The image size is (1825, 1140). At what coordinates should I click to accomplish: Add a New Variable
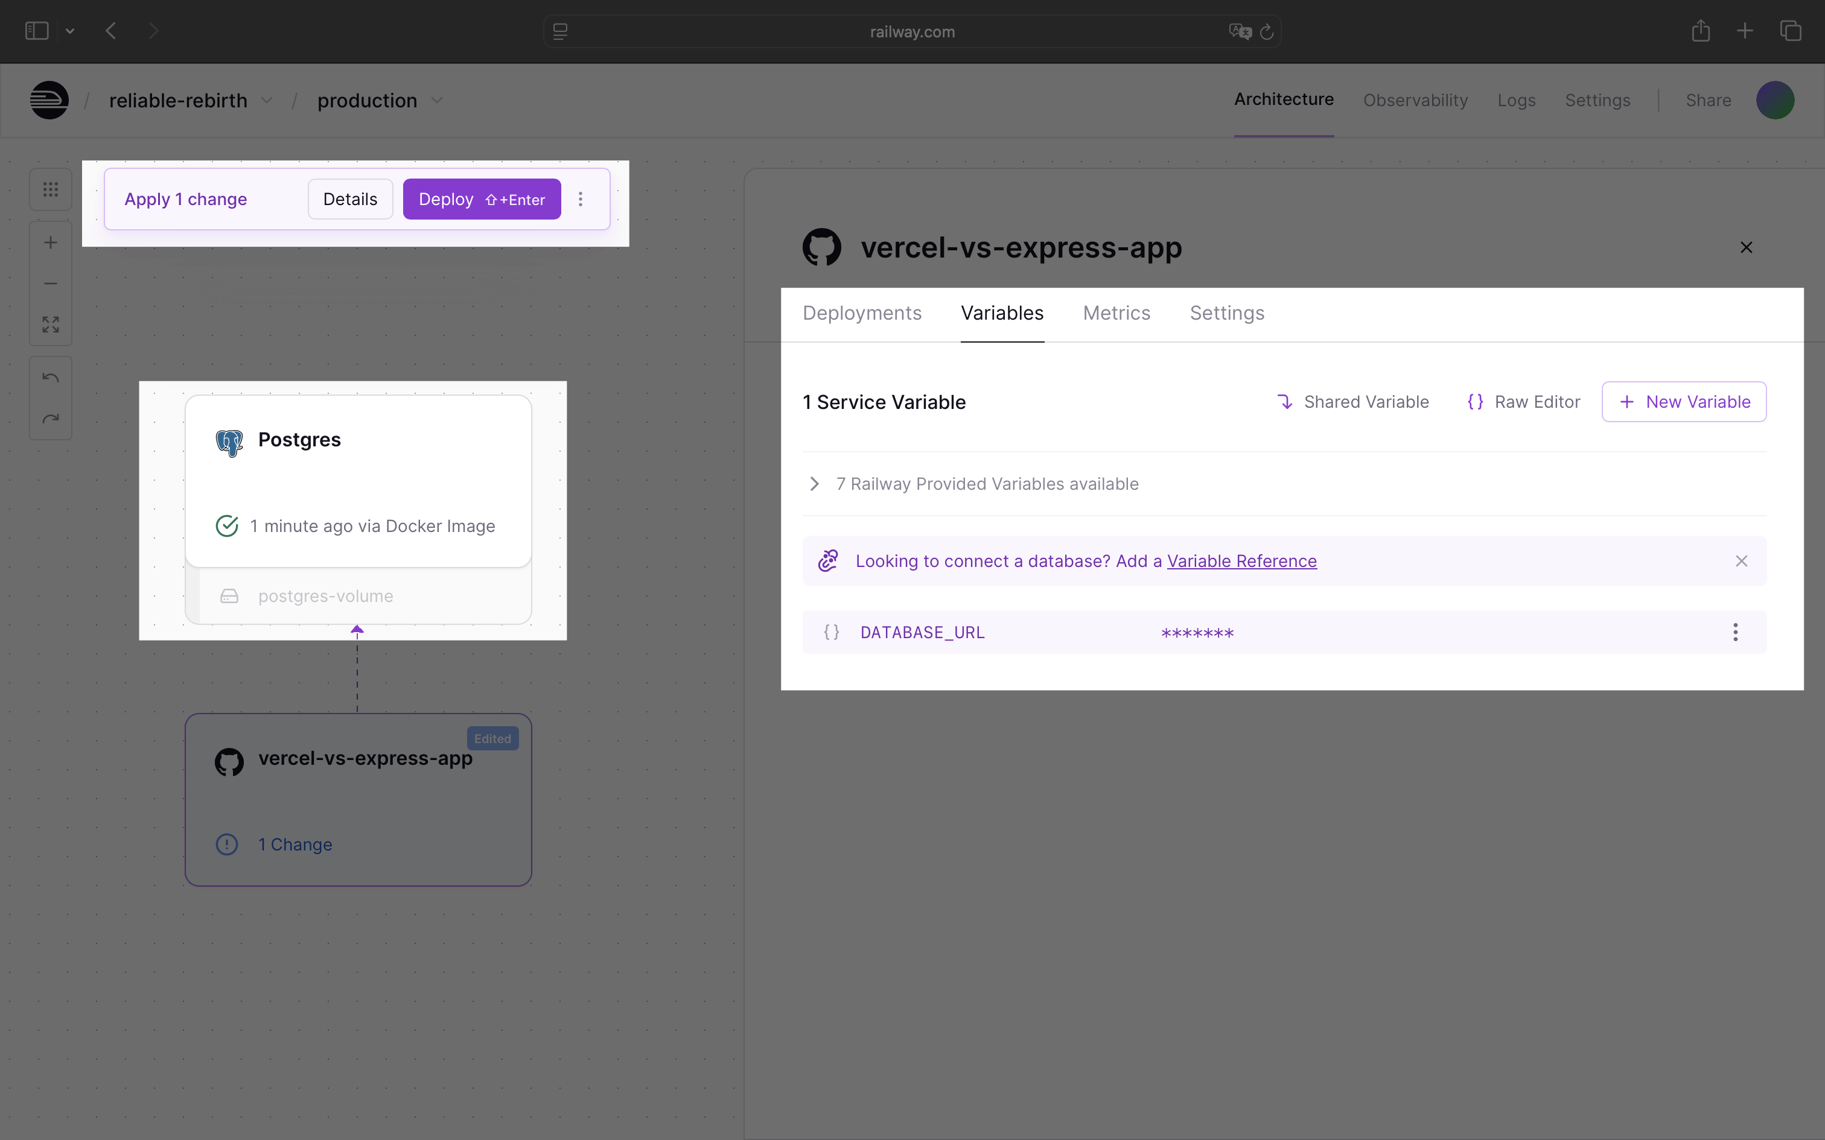[x=1683, y=402]
